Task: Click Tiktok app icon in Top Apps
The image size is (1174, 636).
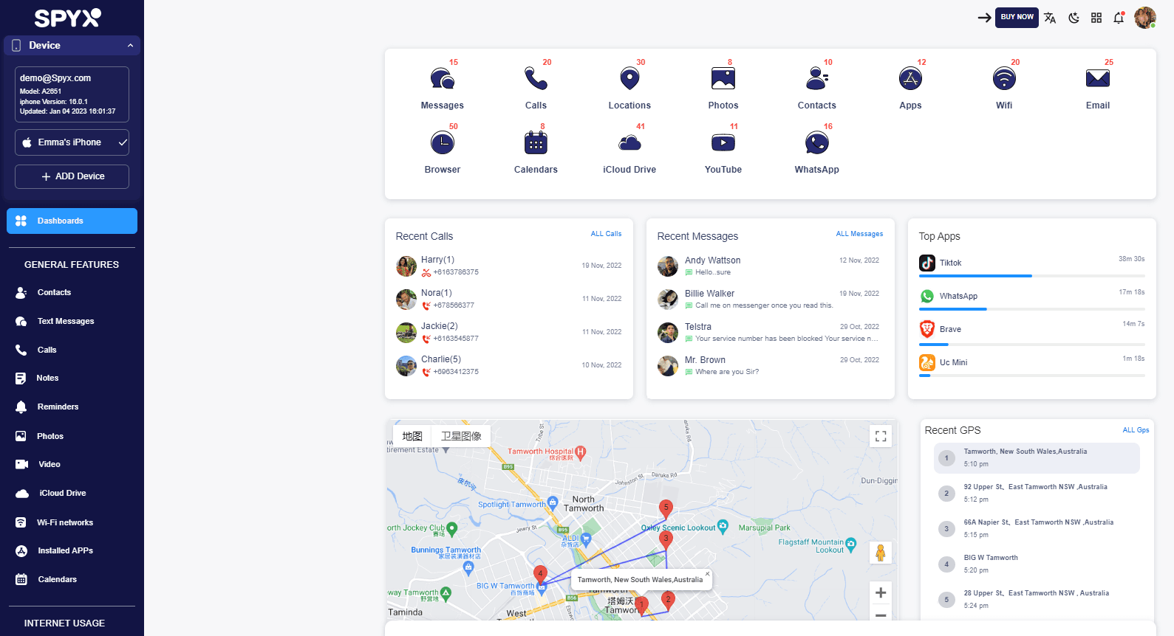Action: point(927,263)
